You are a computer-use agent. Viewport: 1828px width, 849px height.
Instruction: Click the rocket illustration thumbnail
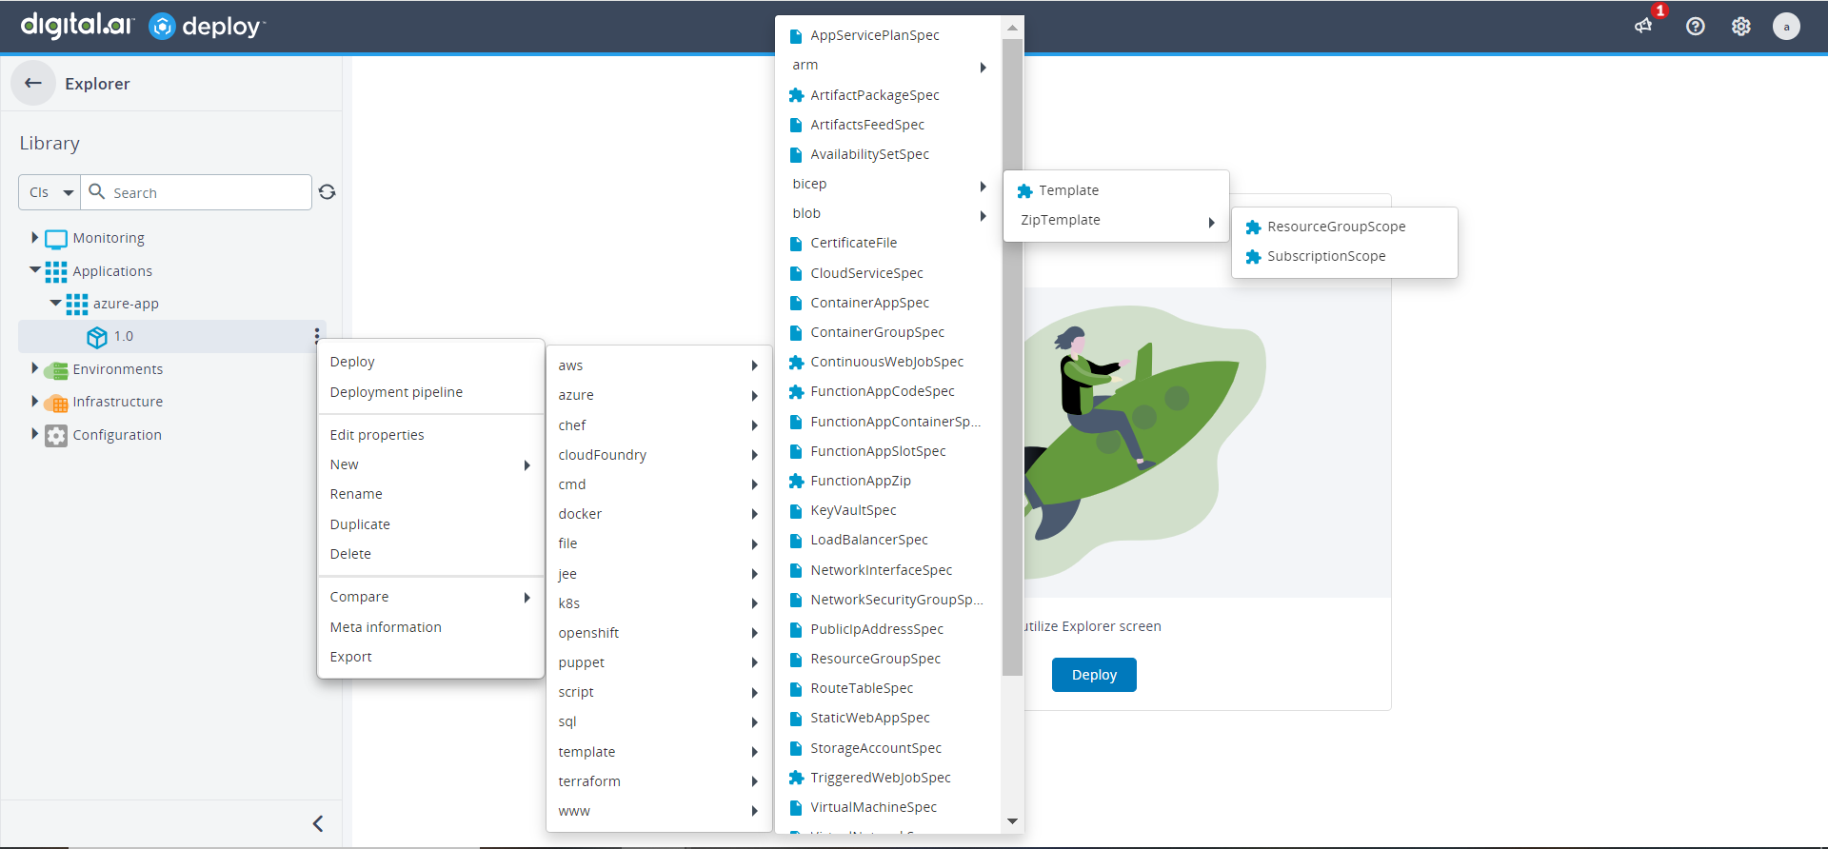[1207, 443]
